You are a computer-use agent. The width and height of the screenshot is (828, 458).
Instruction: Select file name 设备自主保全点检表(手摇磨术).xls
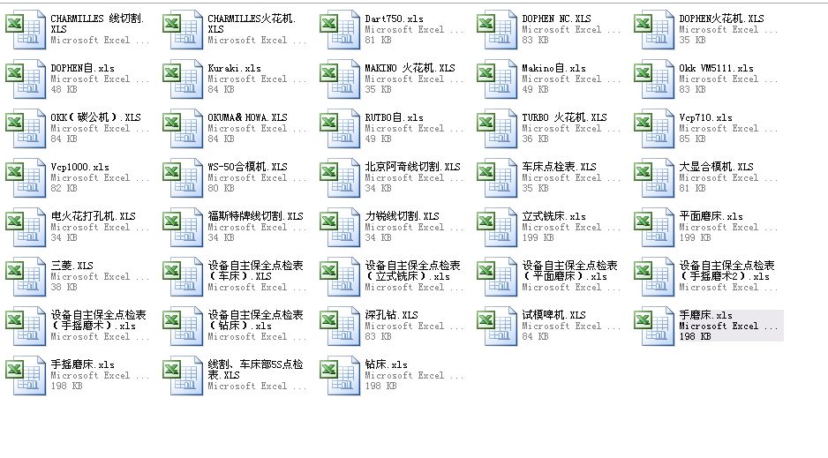point(98,320)
